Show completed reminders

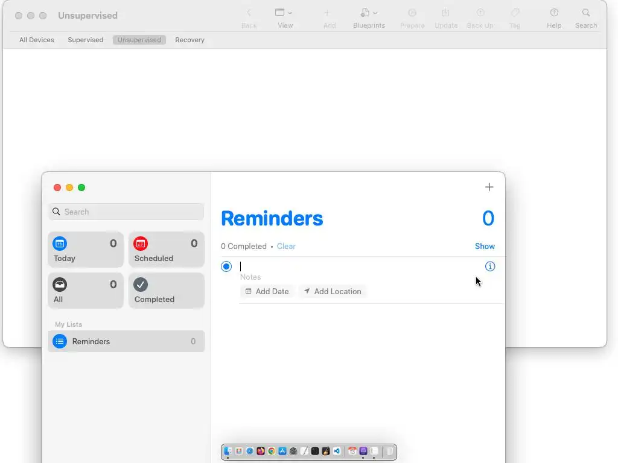[485, 247]
